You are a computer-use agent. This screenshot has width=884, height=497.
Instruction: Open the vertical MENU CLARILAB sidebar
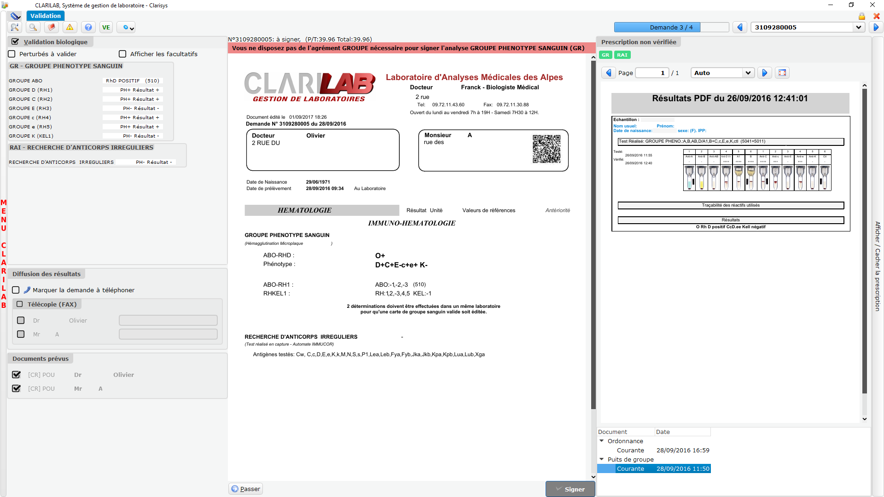[4, 254]
